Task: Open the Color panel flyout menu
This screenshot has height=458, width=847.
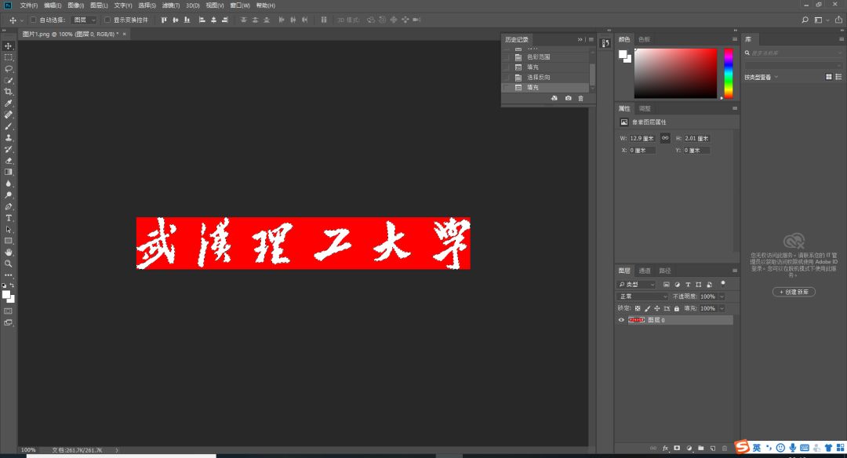Action: click(x=734, y=39)
